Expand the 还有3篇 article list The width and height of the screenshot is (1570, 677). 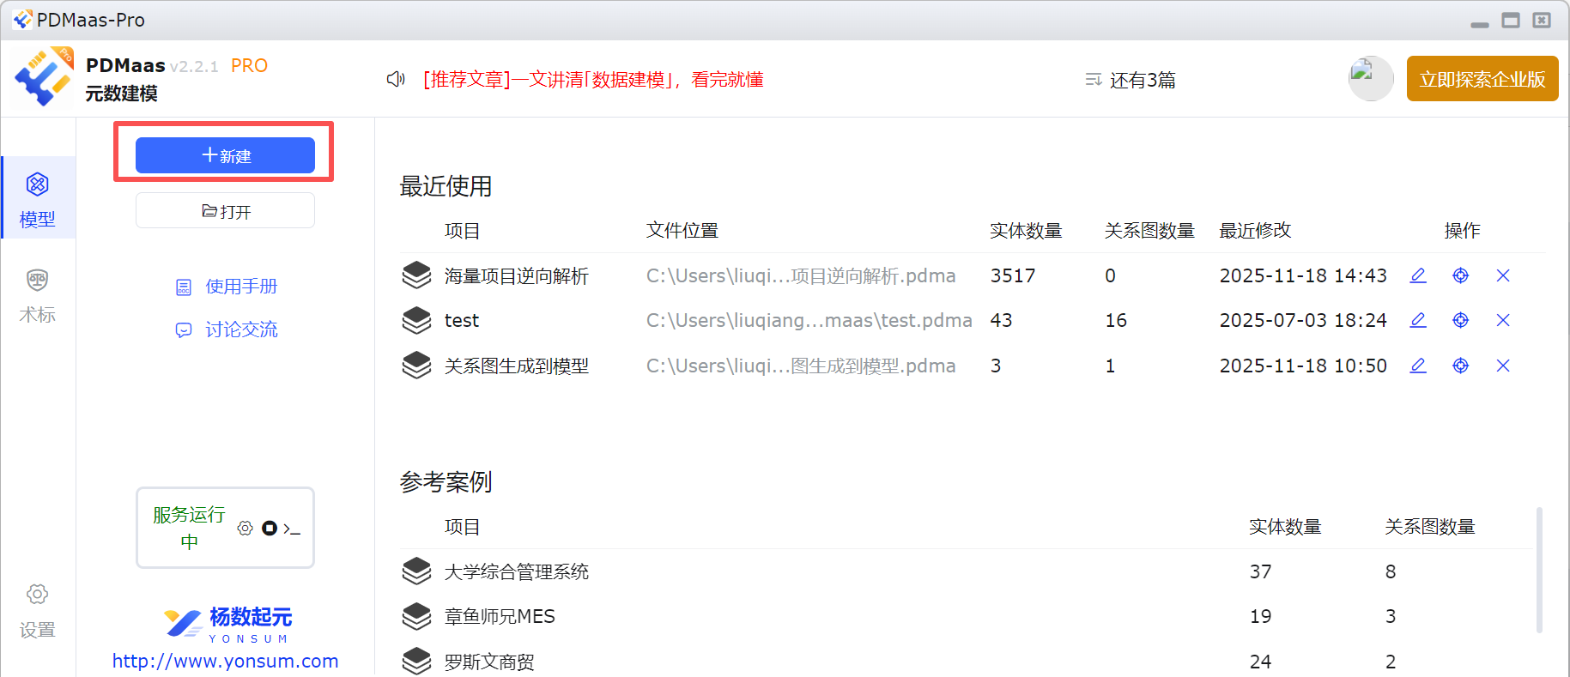click(x=1130, y=80)
